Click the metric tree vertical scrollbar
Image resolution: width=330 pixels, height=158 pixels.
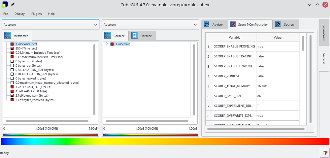point(94,79)
